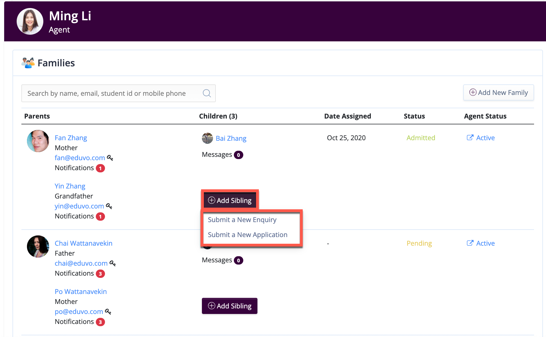
Task: Open Active agent status for Zhang family
Action: (481, 138)
